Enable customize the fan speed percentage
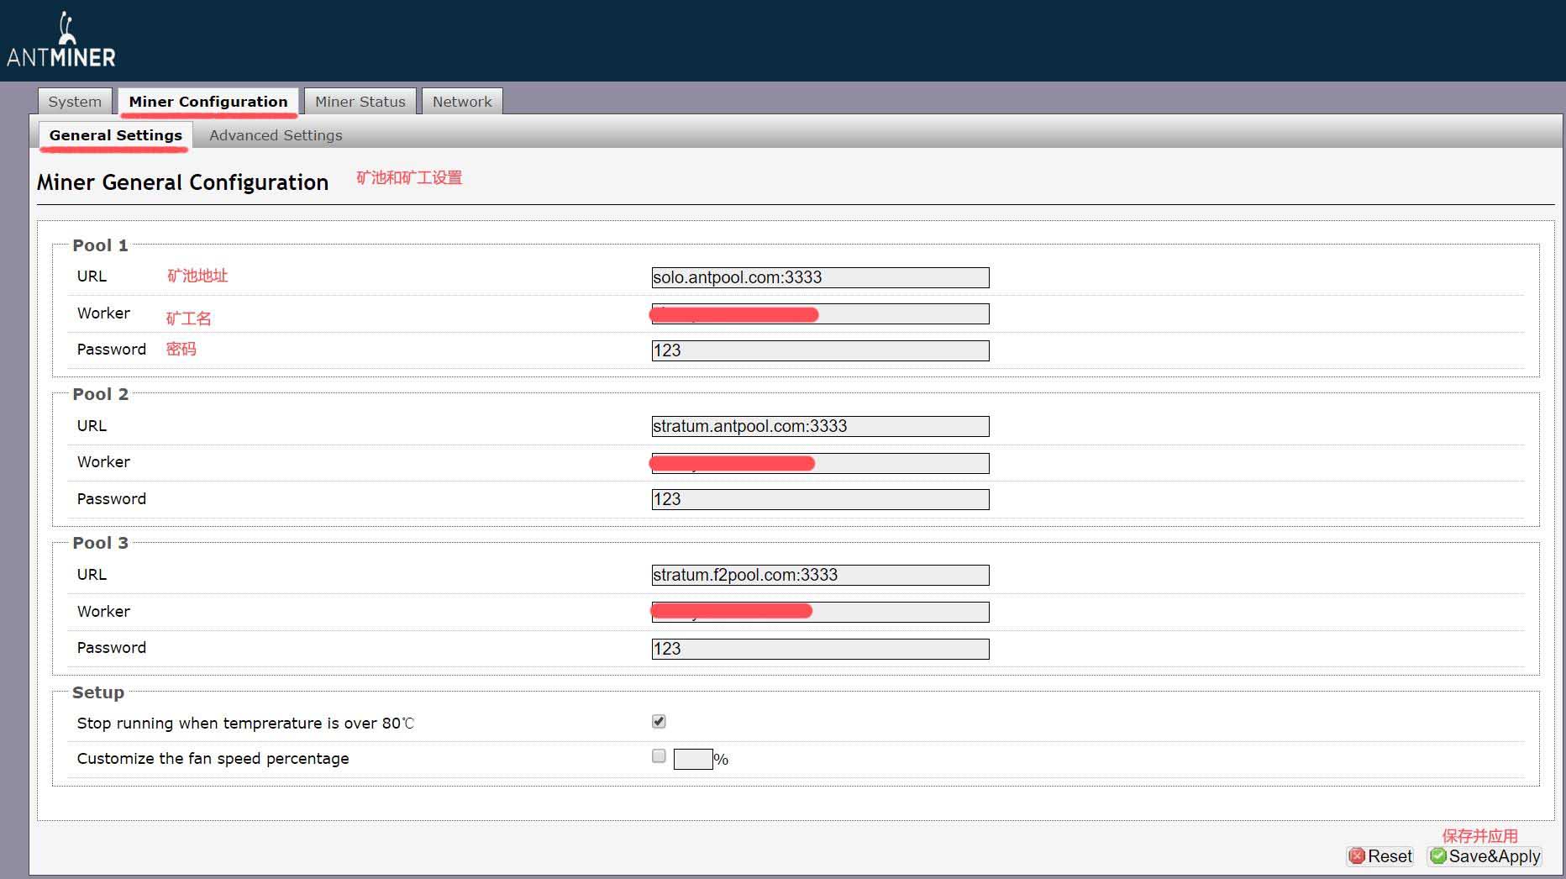The width and height of the screenshot is (1566, 879). click(659, 756)
